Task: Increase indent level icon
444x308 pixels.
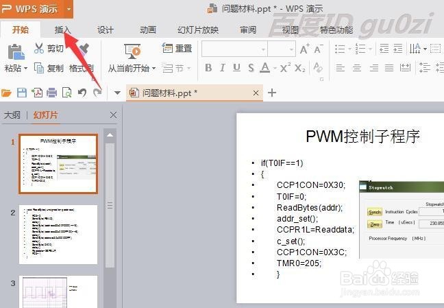Action: tap(398, 49)
